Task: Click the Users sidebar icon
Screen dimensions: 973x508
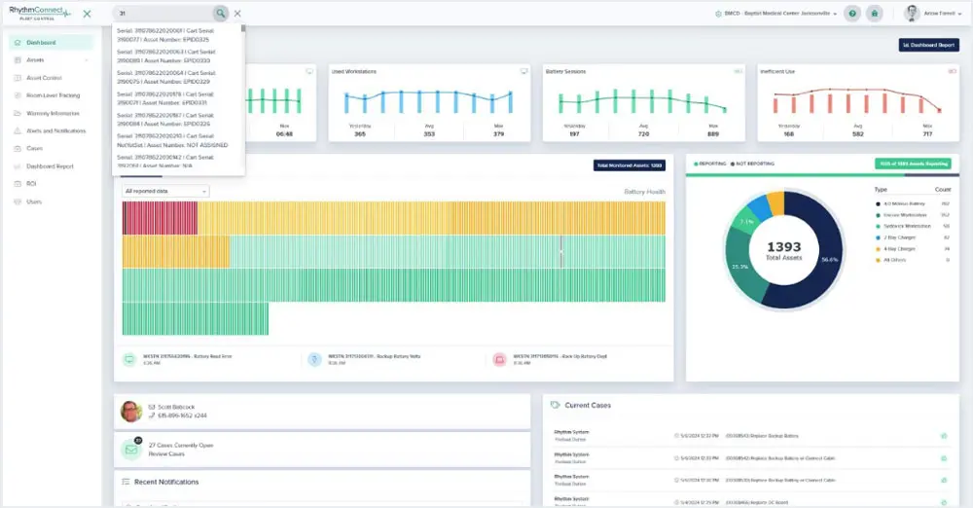Action: [18, 201]
